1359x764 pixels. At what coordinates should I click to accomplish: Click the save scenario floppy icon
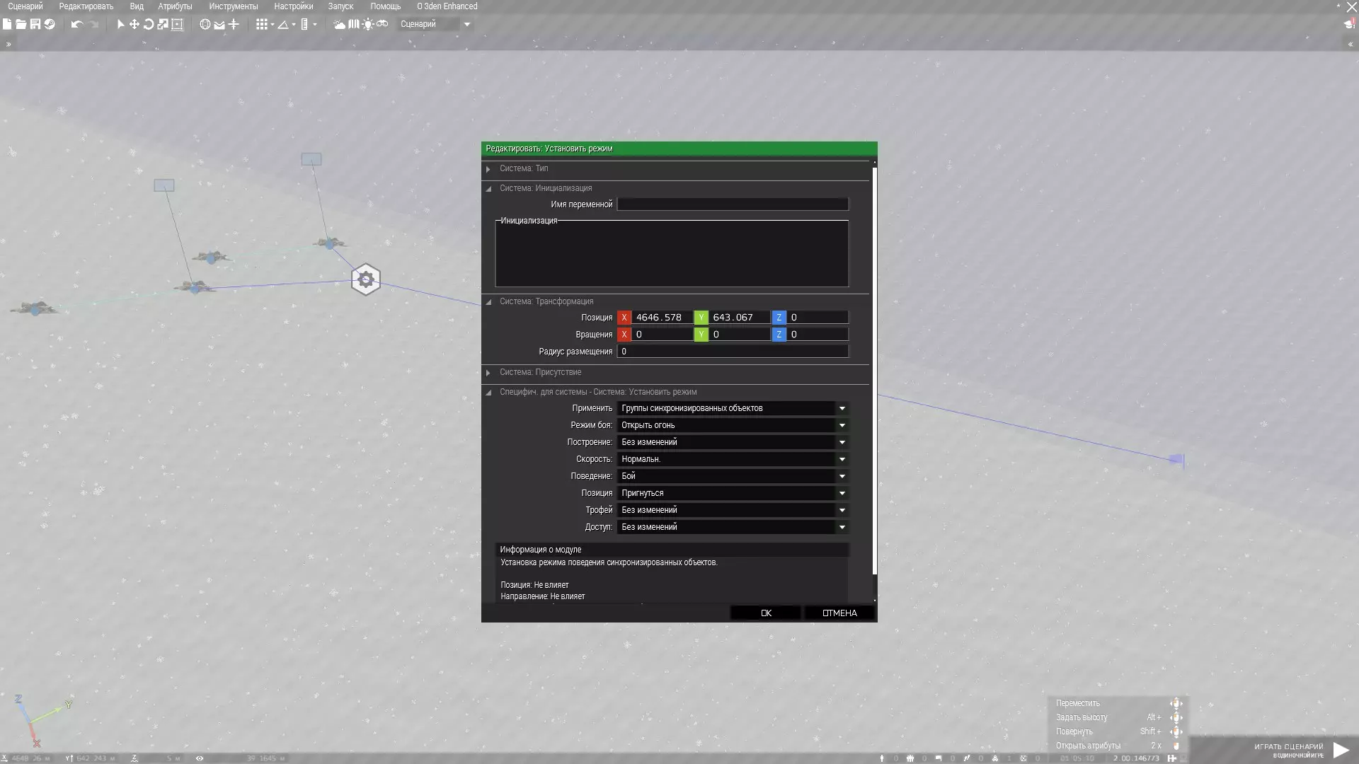pyautogui.click(x=35, y=24)
